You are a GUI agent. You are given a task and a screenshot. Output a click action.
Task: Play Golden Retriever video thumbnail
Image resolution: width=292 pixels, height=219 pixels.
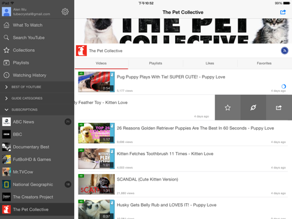(97, 133)
